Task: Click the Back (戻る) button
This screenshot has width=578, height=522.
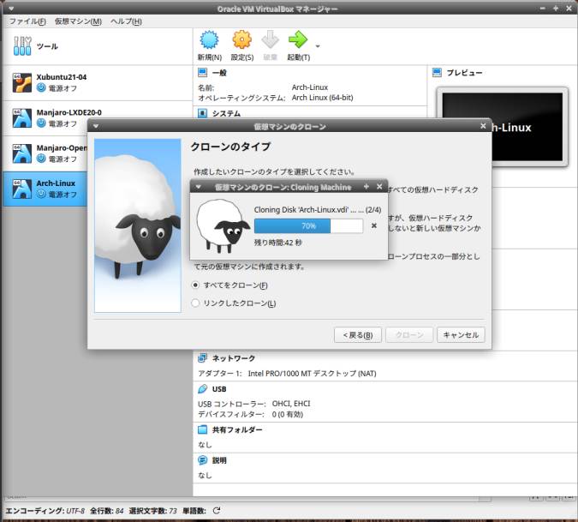Action: (358, 335)
